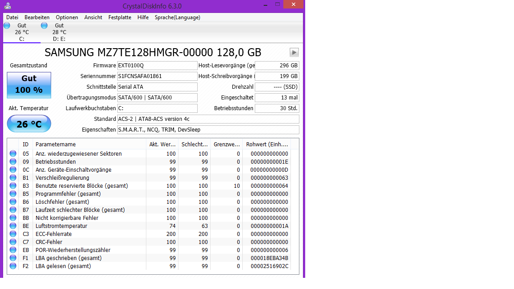Click 'POR-Wiederherstellungszähler' row text

pyautogui.click(x=73, y=250)
